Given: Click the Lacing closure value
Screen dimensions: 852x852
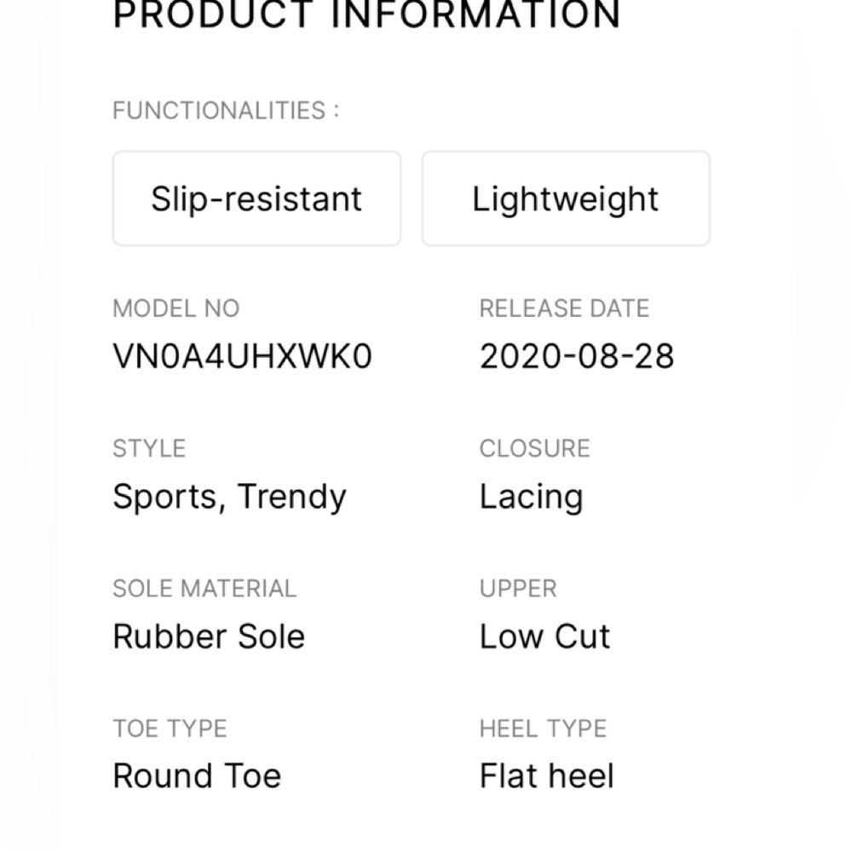Looking at the screenshot, I should click(532, 497).
